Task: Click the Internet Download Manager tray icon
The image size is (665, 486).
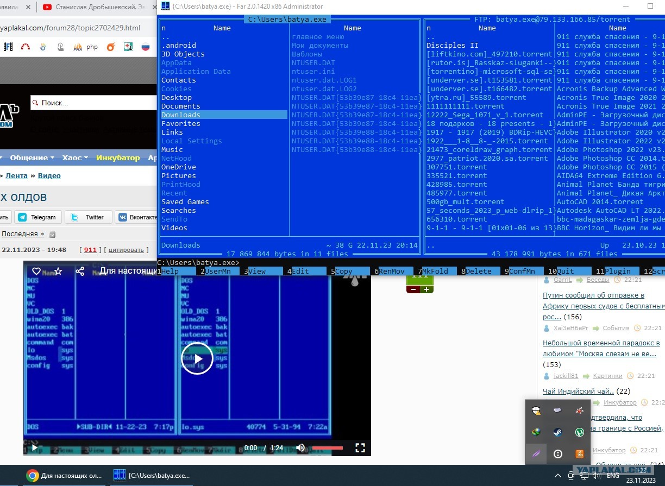Action: (x=536, y=432)
